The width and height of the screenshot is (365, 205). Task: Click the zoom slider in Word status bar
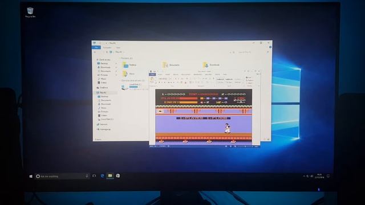point(245,146)
